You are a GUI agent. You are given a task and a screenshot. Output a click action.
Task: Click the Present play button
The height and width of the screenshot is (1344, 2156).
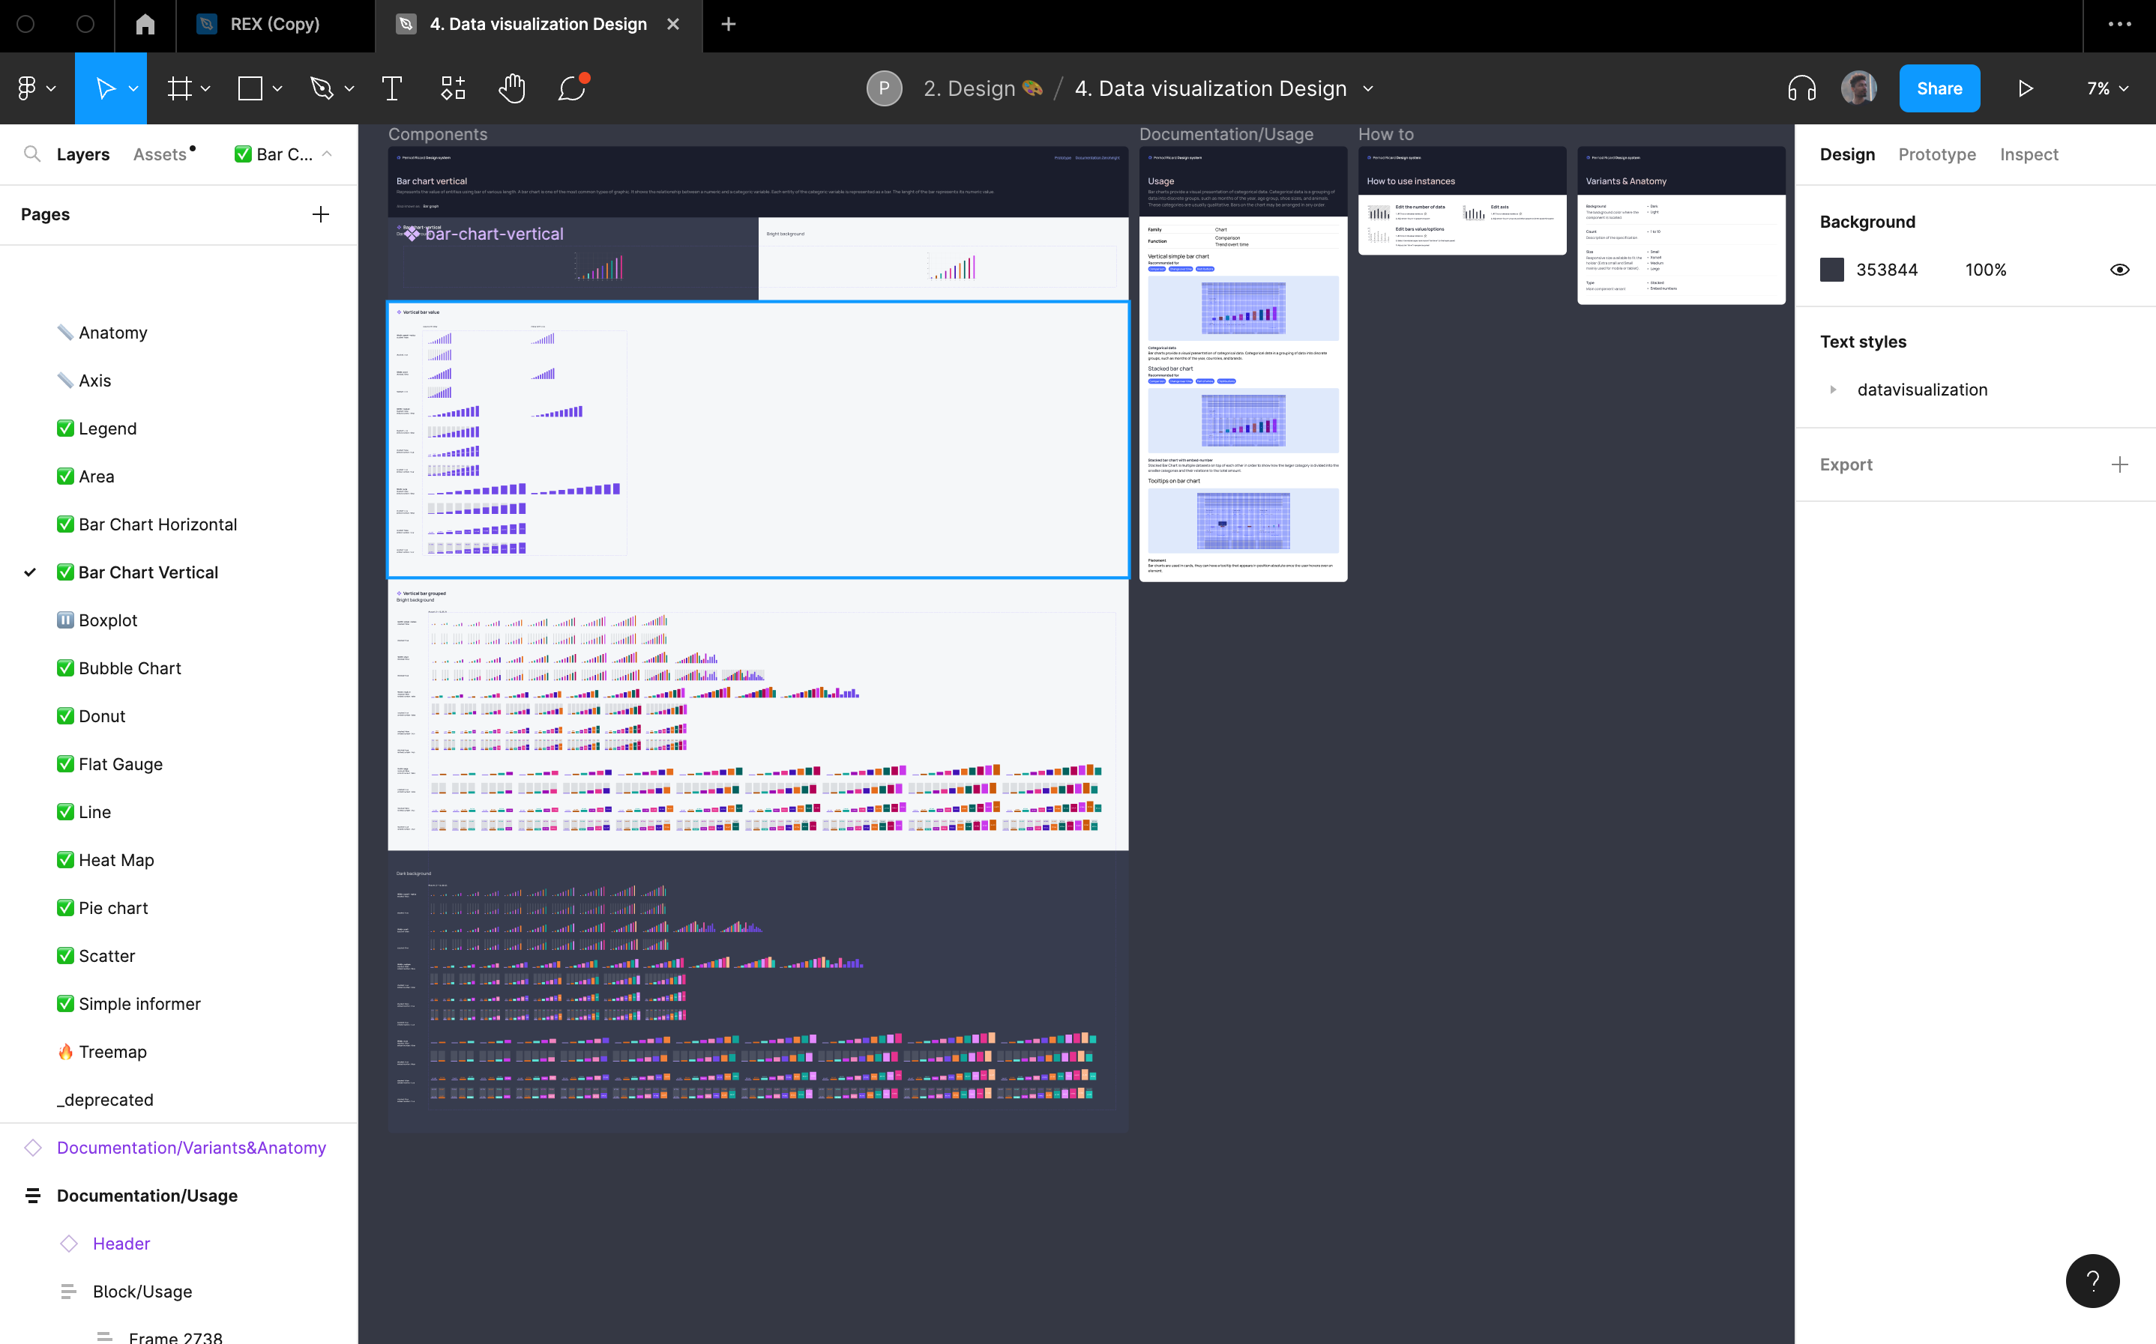[x=2026, y=89]
